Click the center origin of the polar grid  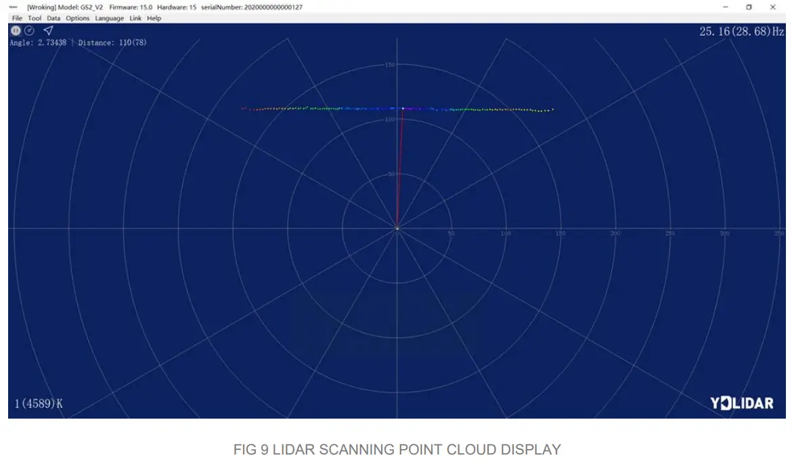[397, 230]
